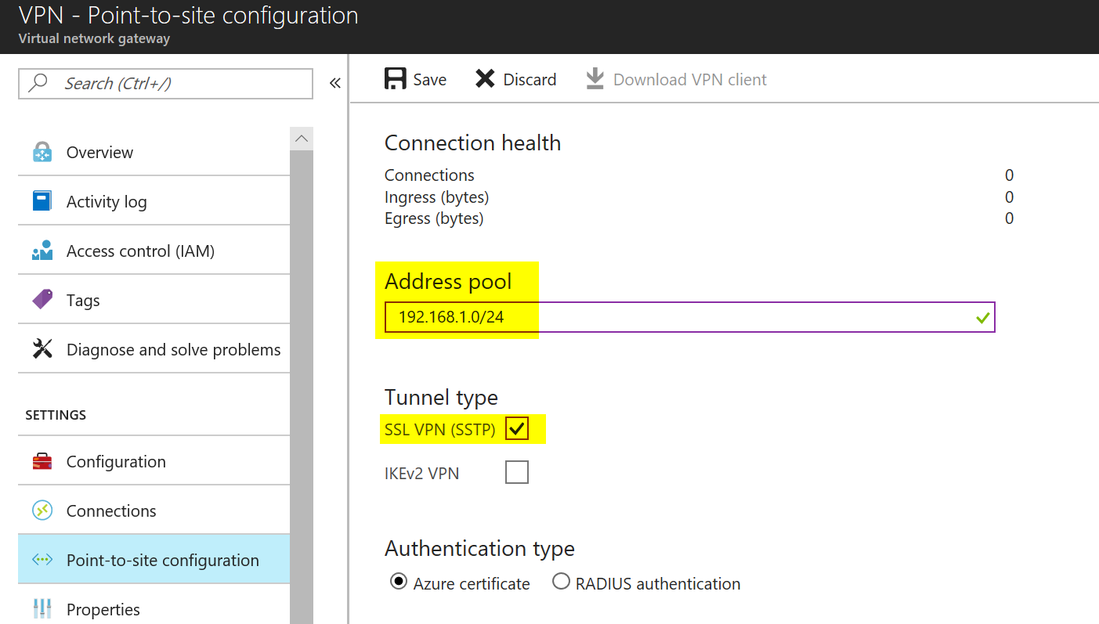Select RADIUS authentication radio button
The image size is (1099, 624).
click(x=561, y=582)
